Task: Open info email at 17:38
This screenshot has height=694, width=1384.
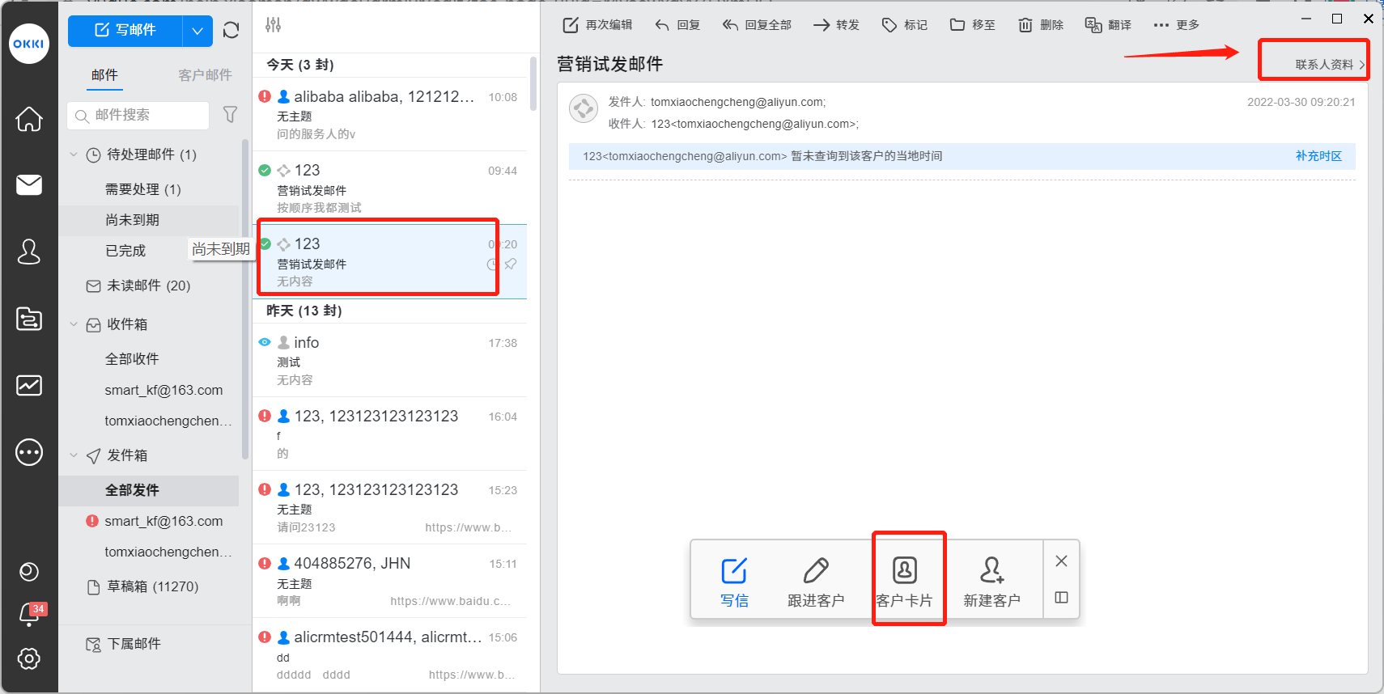Action: click(390, 360)
